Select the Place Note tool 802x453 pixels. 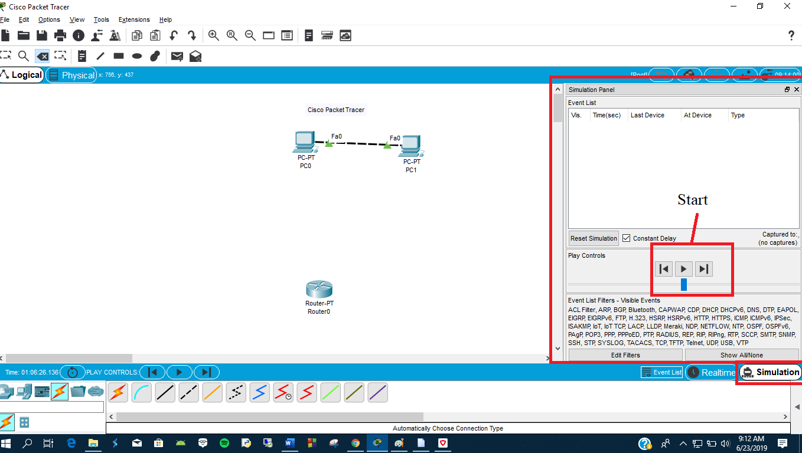pos(81,56)
